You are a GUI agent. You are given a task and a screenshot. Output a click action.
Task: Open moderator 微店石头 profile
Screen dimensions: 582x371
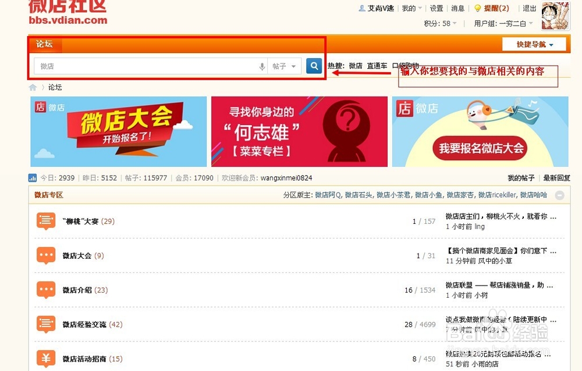pyautogui.click(x=358, y=195)
